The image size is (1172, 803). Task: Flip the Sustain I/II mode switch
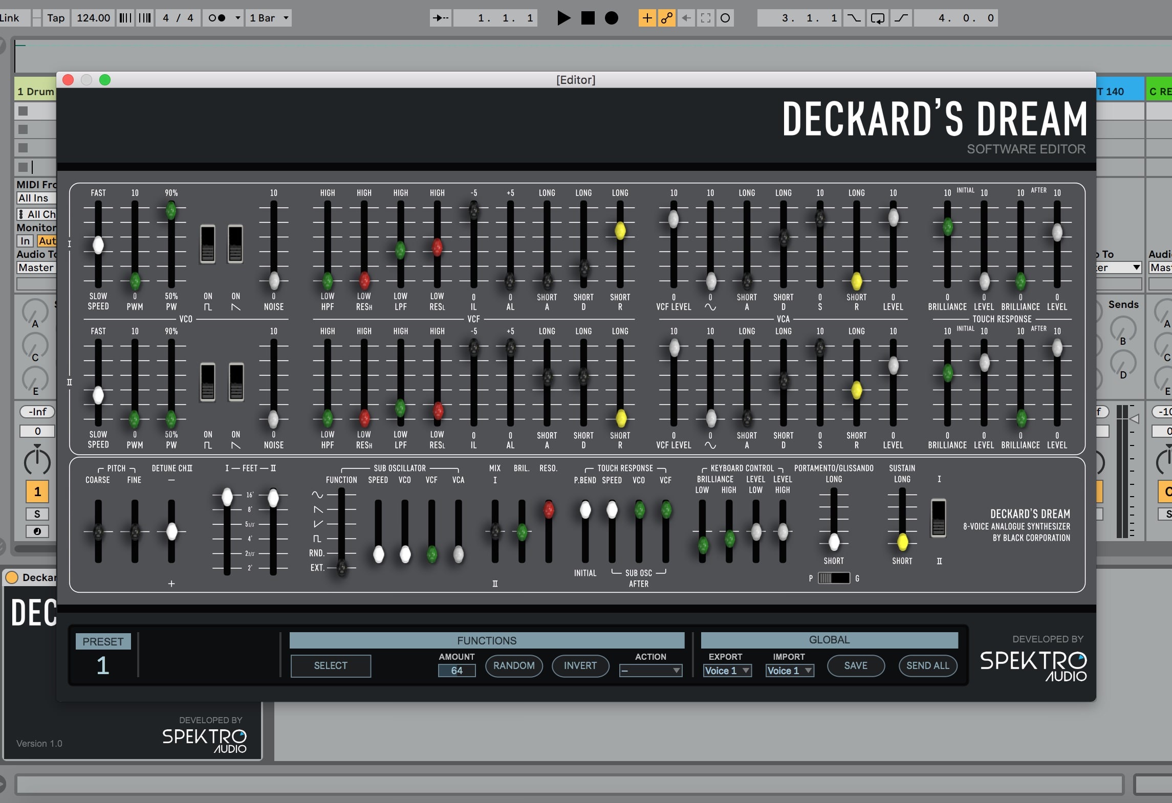click(939, 518)
